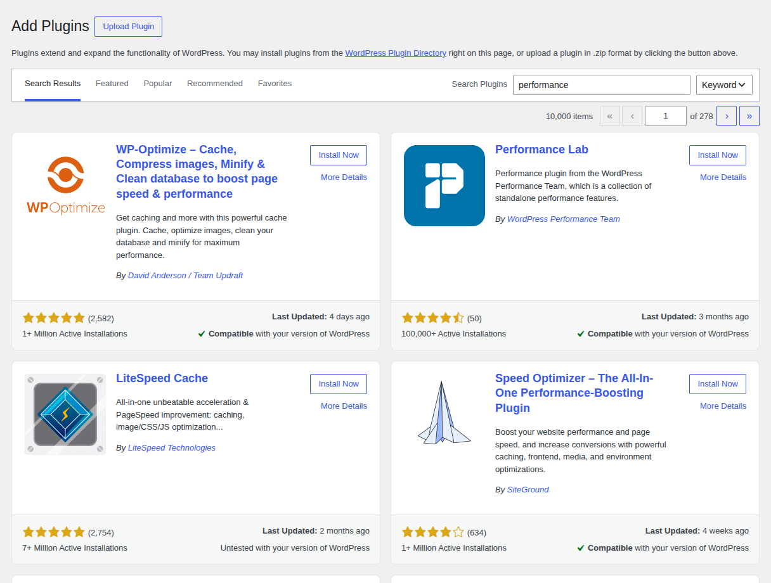The height and width of the screenshot is (583, 771).
Task: Open the WP-Optimize plugin title link
Action: (197, 172)
